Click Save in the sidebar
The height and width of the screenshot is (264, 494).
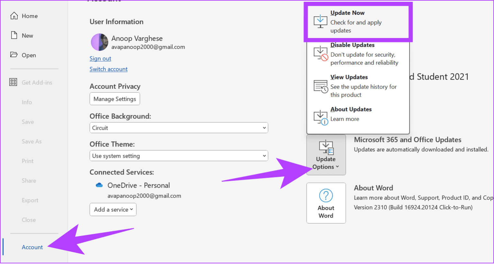coord(28,122)
